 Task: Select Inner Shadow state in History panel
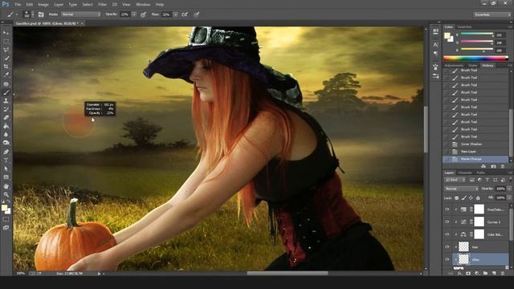[475, 144]
